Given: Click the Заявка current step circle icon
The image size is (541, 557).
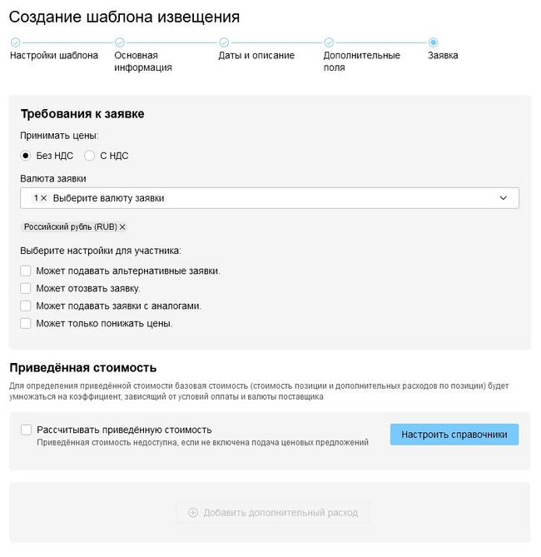Looking at the screenshot, I should pyautogui.click(x=433, y=42).
